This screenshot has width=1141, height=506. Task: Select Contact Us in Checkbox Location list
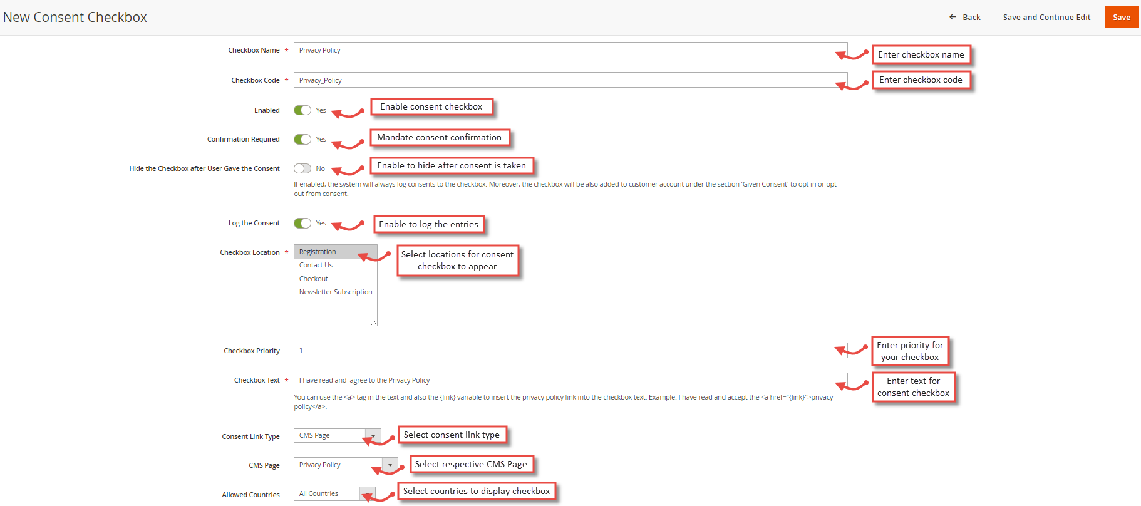316,265
